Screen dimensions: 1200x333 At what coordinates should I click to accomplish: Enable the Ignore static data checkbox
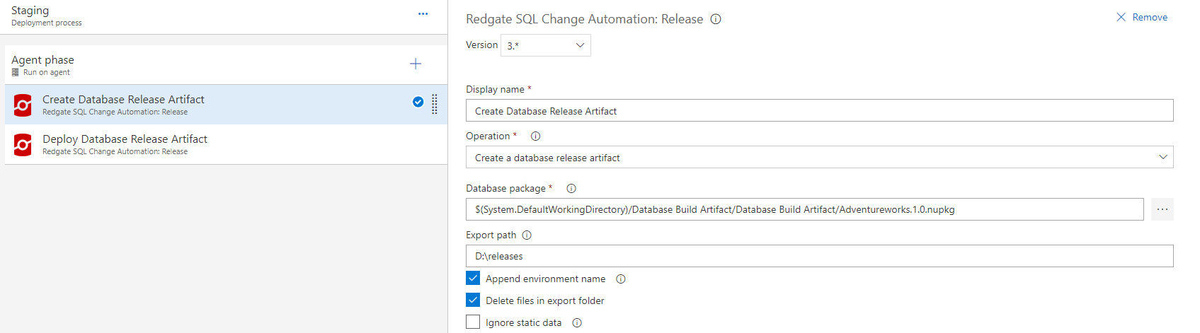[x=473, y=322]
